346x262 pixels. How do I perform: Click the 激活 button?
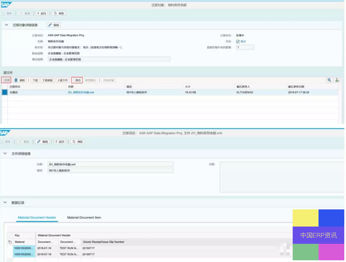click(77, 80)
